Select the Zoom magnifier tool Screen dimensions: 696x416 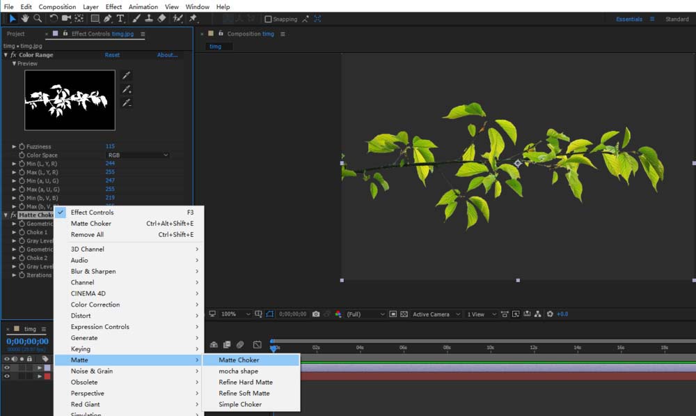38,19
